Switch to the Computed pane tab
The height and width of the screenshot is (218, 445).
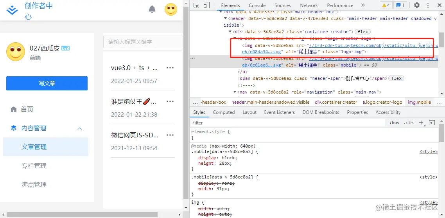click(224, 112)
